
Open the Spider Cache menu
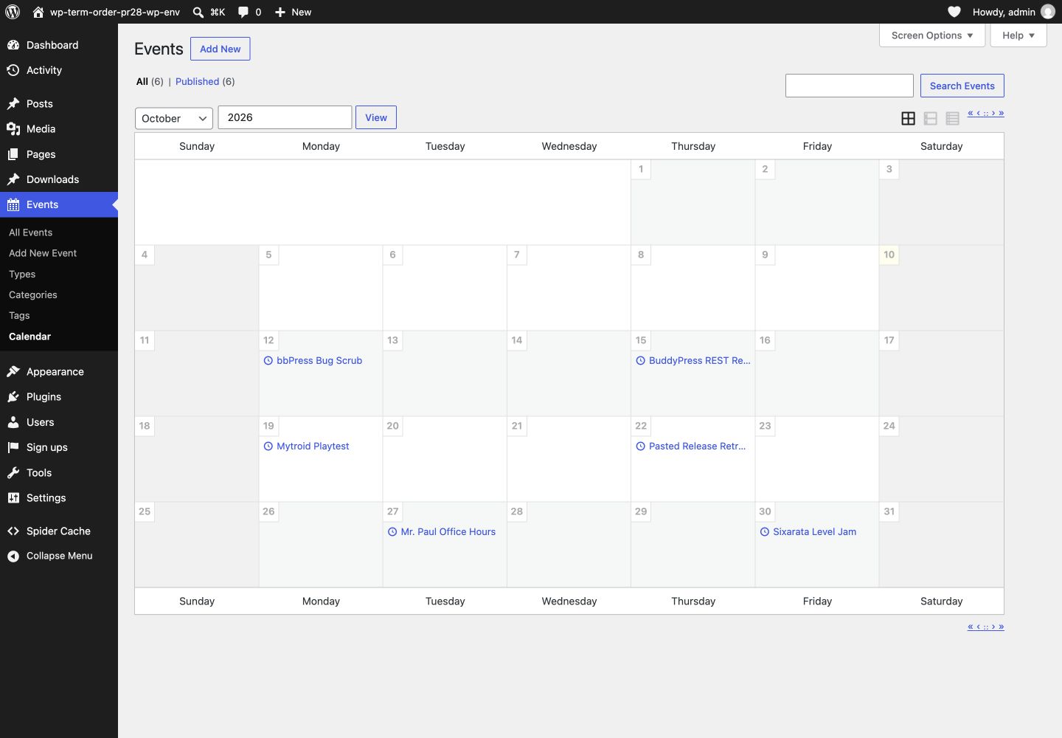(x=59, y=531)
